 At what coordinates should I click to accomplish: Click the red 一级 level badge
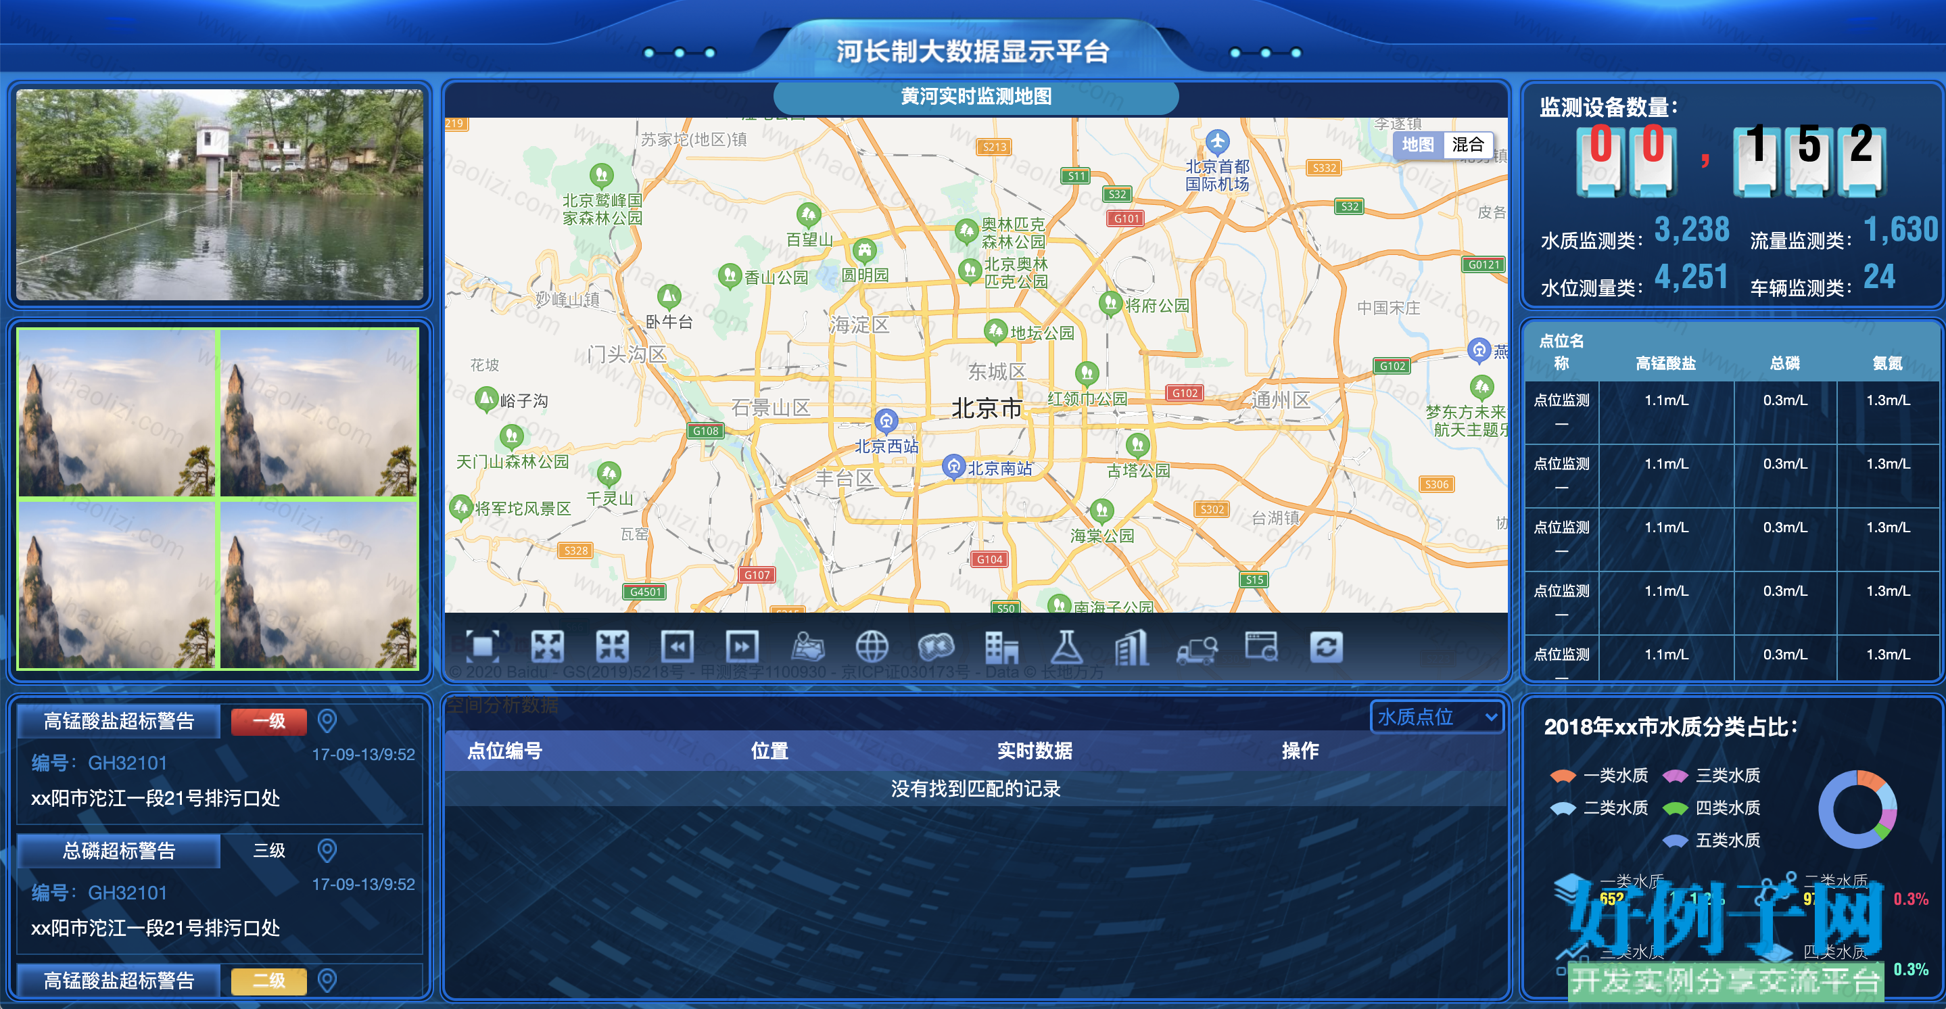coord(269,721)
